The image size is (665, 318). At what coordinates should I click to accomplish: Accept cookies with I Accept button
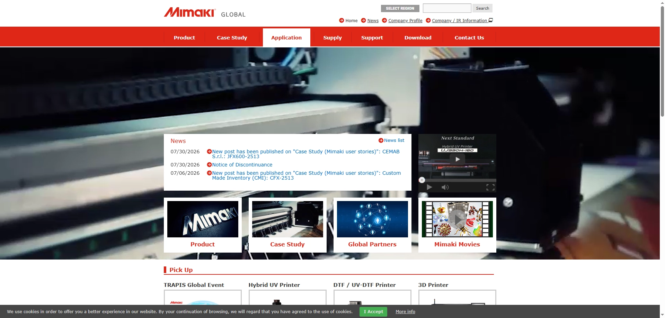click(x=373, y=312)
